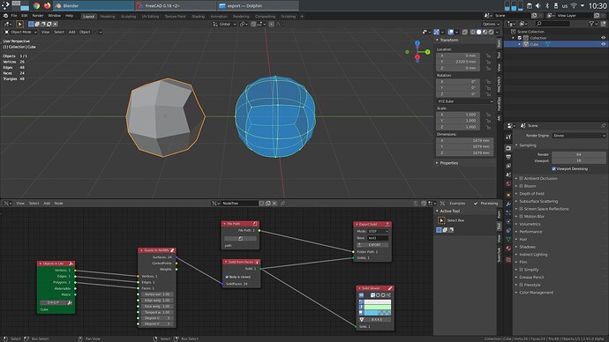Open the Object Constraints tab icon
Image resolution: width=609 pixels, height=342 pixels.
click(508, 231)
